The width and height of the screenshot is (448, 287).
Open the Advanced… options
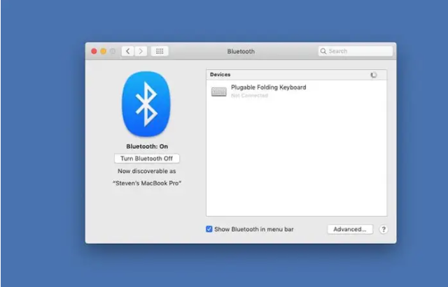[x=350, y=230]
